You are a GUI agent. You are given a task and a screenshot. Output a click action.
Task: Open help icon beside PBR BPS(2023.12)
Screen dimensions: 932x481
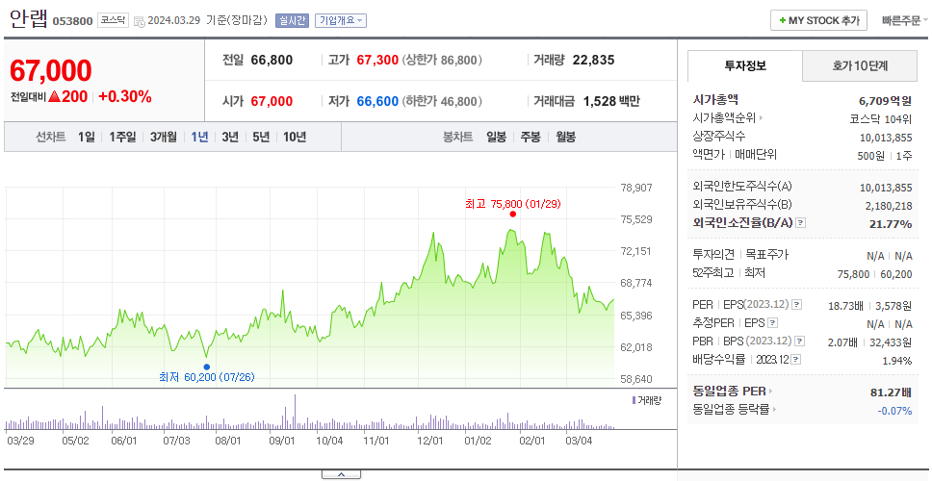pyautogui.click(x=800, y=342)
